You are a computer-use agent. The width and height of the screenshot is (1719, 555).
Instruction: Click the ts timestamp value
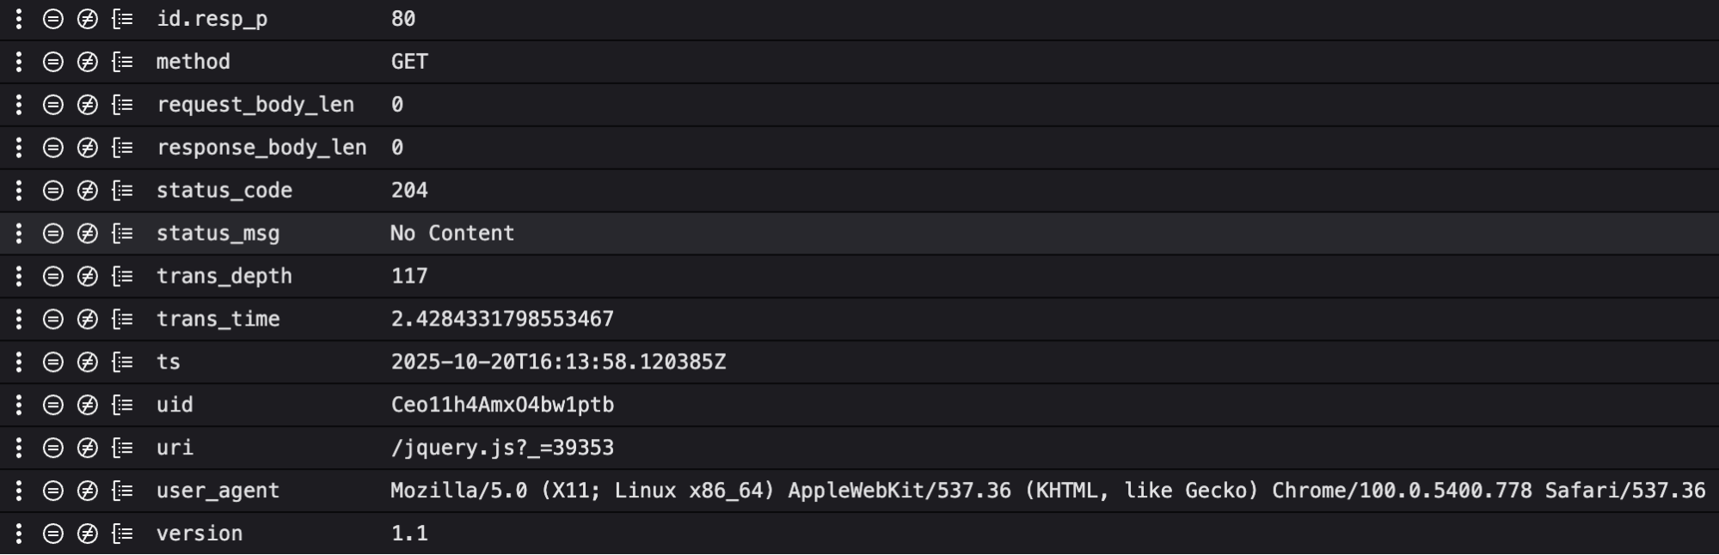point(558,362)
